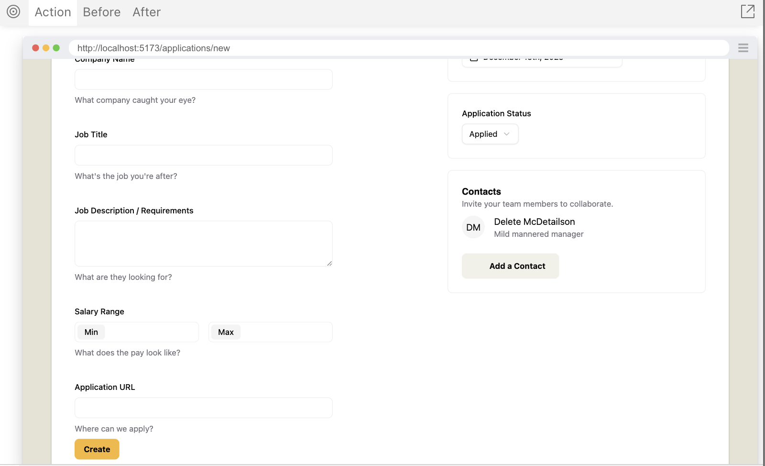Click the Max salary field

click(x=270, y=332)
